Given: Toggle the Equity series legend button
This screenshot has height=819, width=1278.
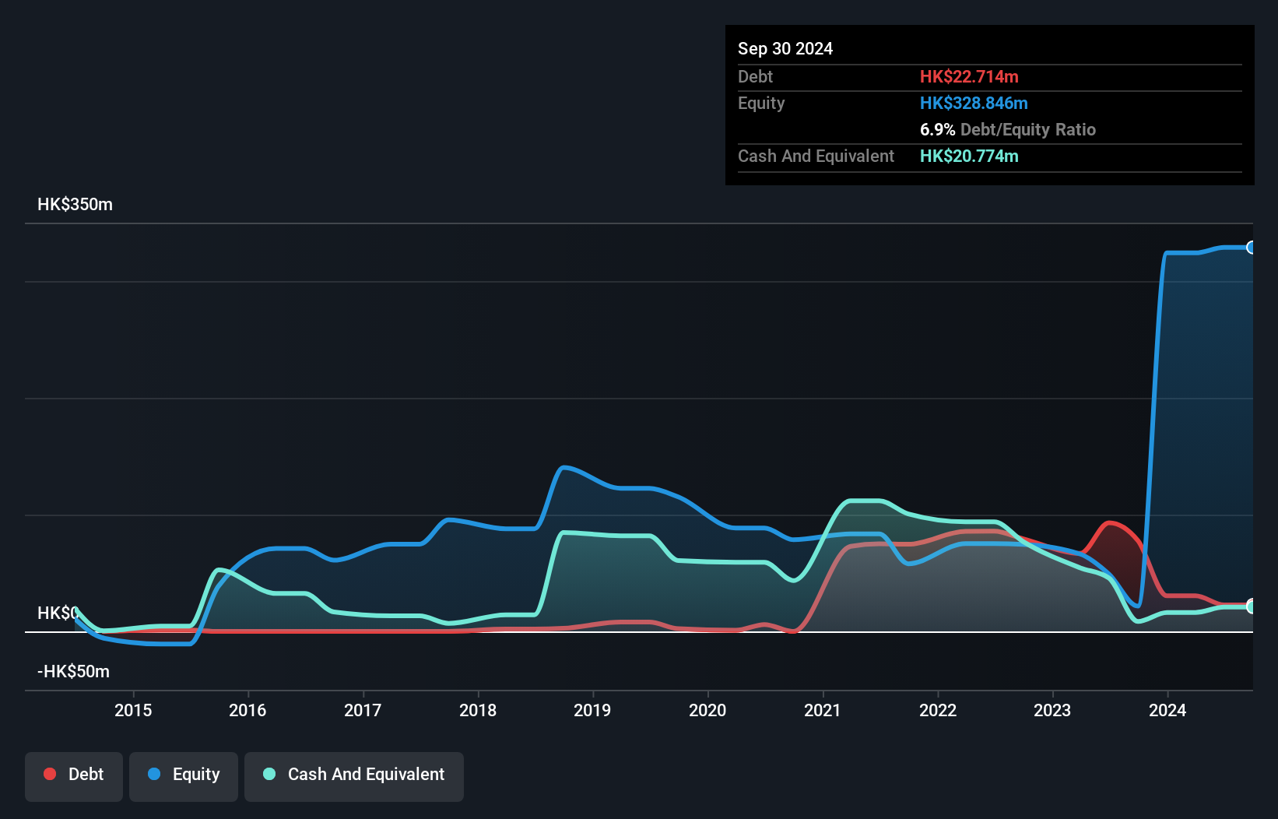Looking at the screenshot, I should click(184, 776).
